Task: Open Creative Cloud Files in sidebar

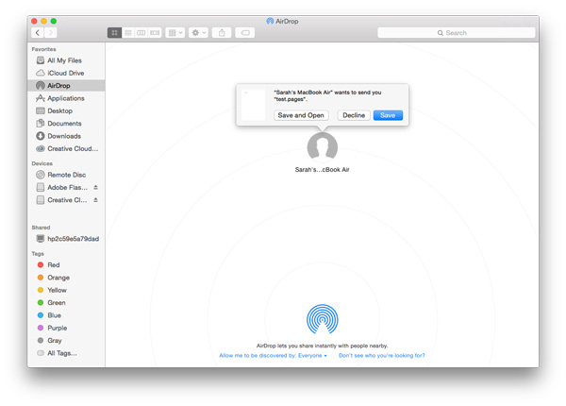Action: click(x=66, y=149)
